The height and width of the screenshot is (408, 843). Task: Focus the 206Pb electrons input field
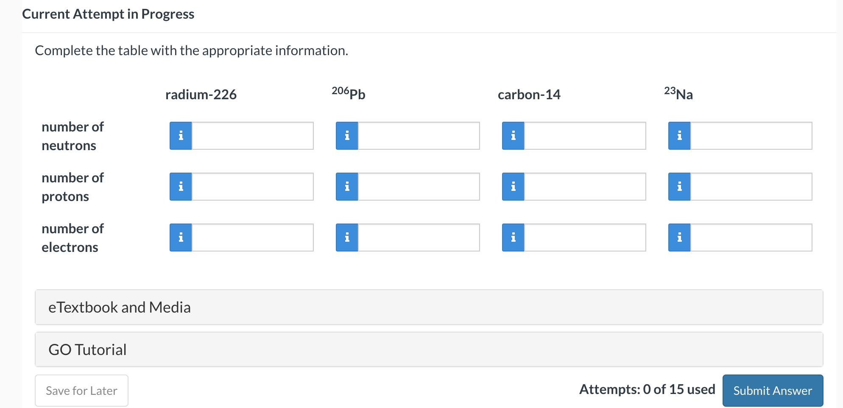[x=419, y=238]
